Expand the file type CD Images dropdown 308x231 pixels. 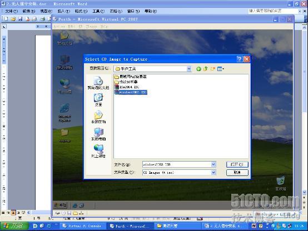(213, 173)
